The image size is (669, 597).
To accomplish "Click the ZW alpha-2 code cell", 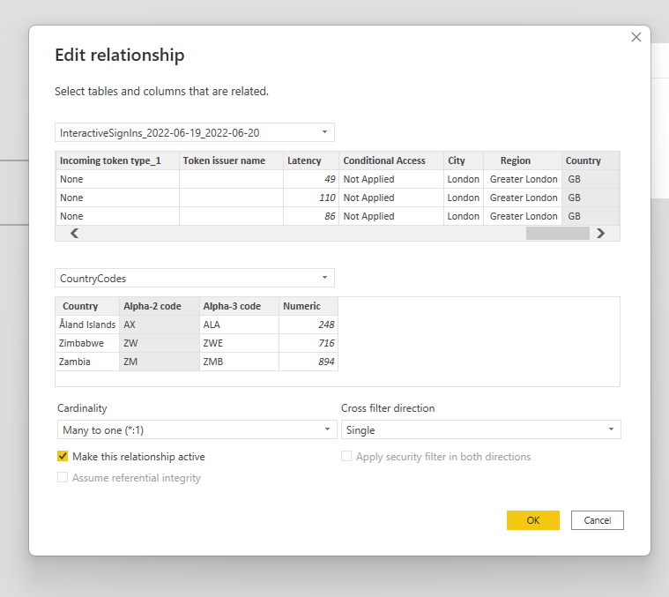I will point(160,343).
